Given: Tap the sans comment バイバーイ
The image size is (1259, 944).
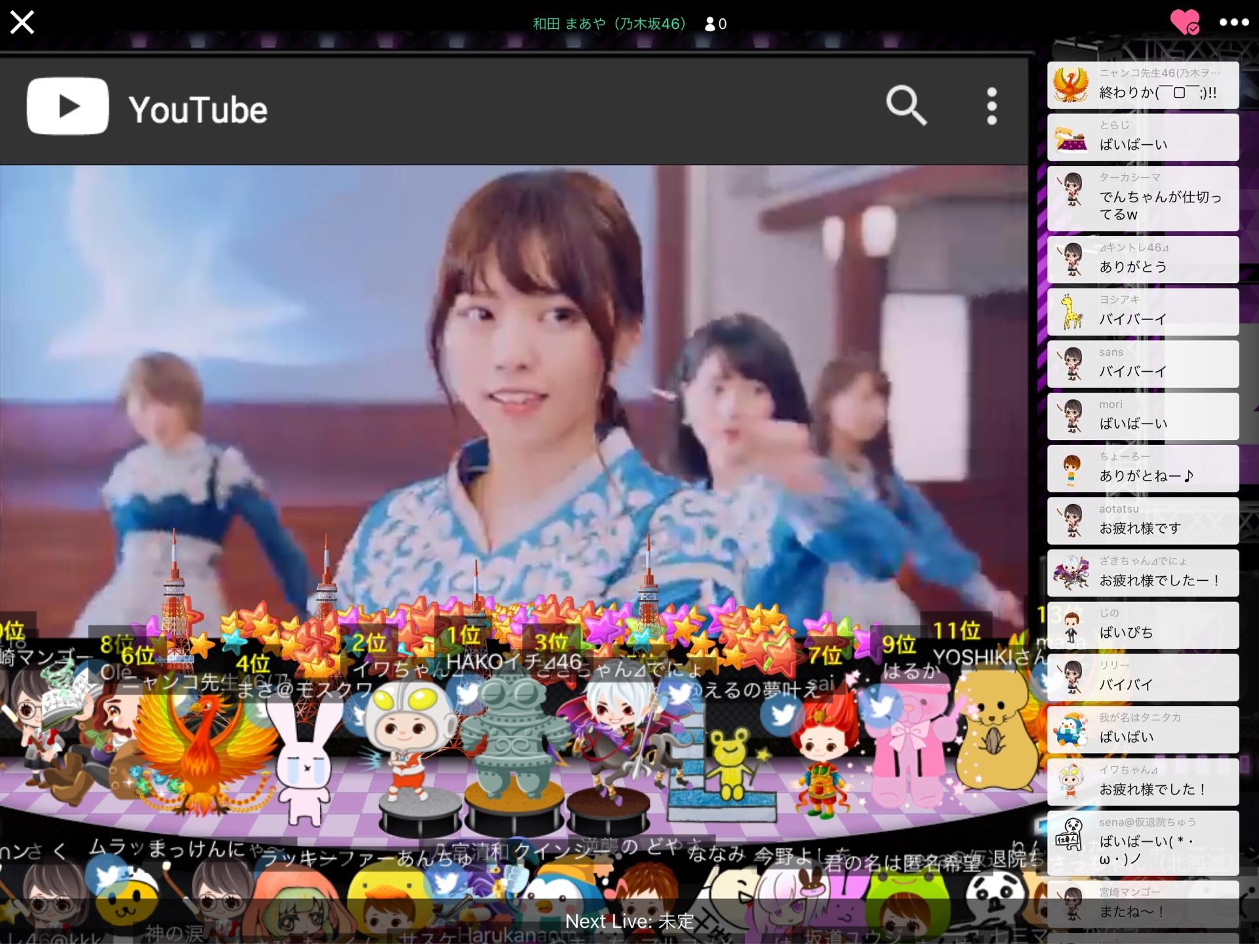Looking at the screenshot, I should coord(1142,364).
